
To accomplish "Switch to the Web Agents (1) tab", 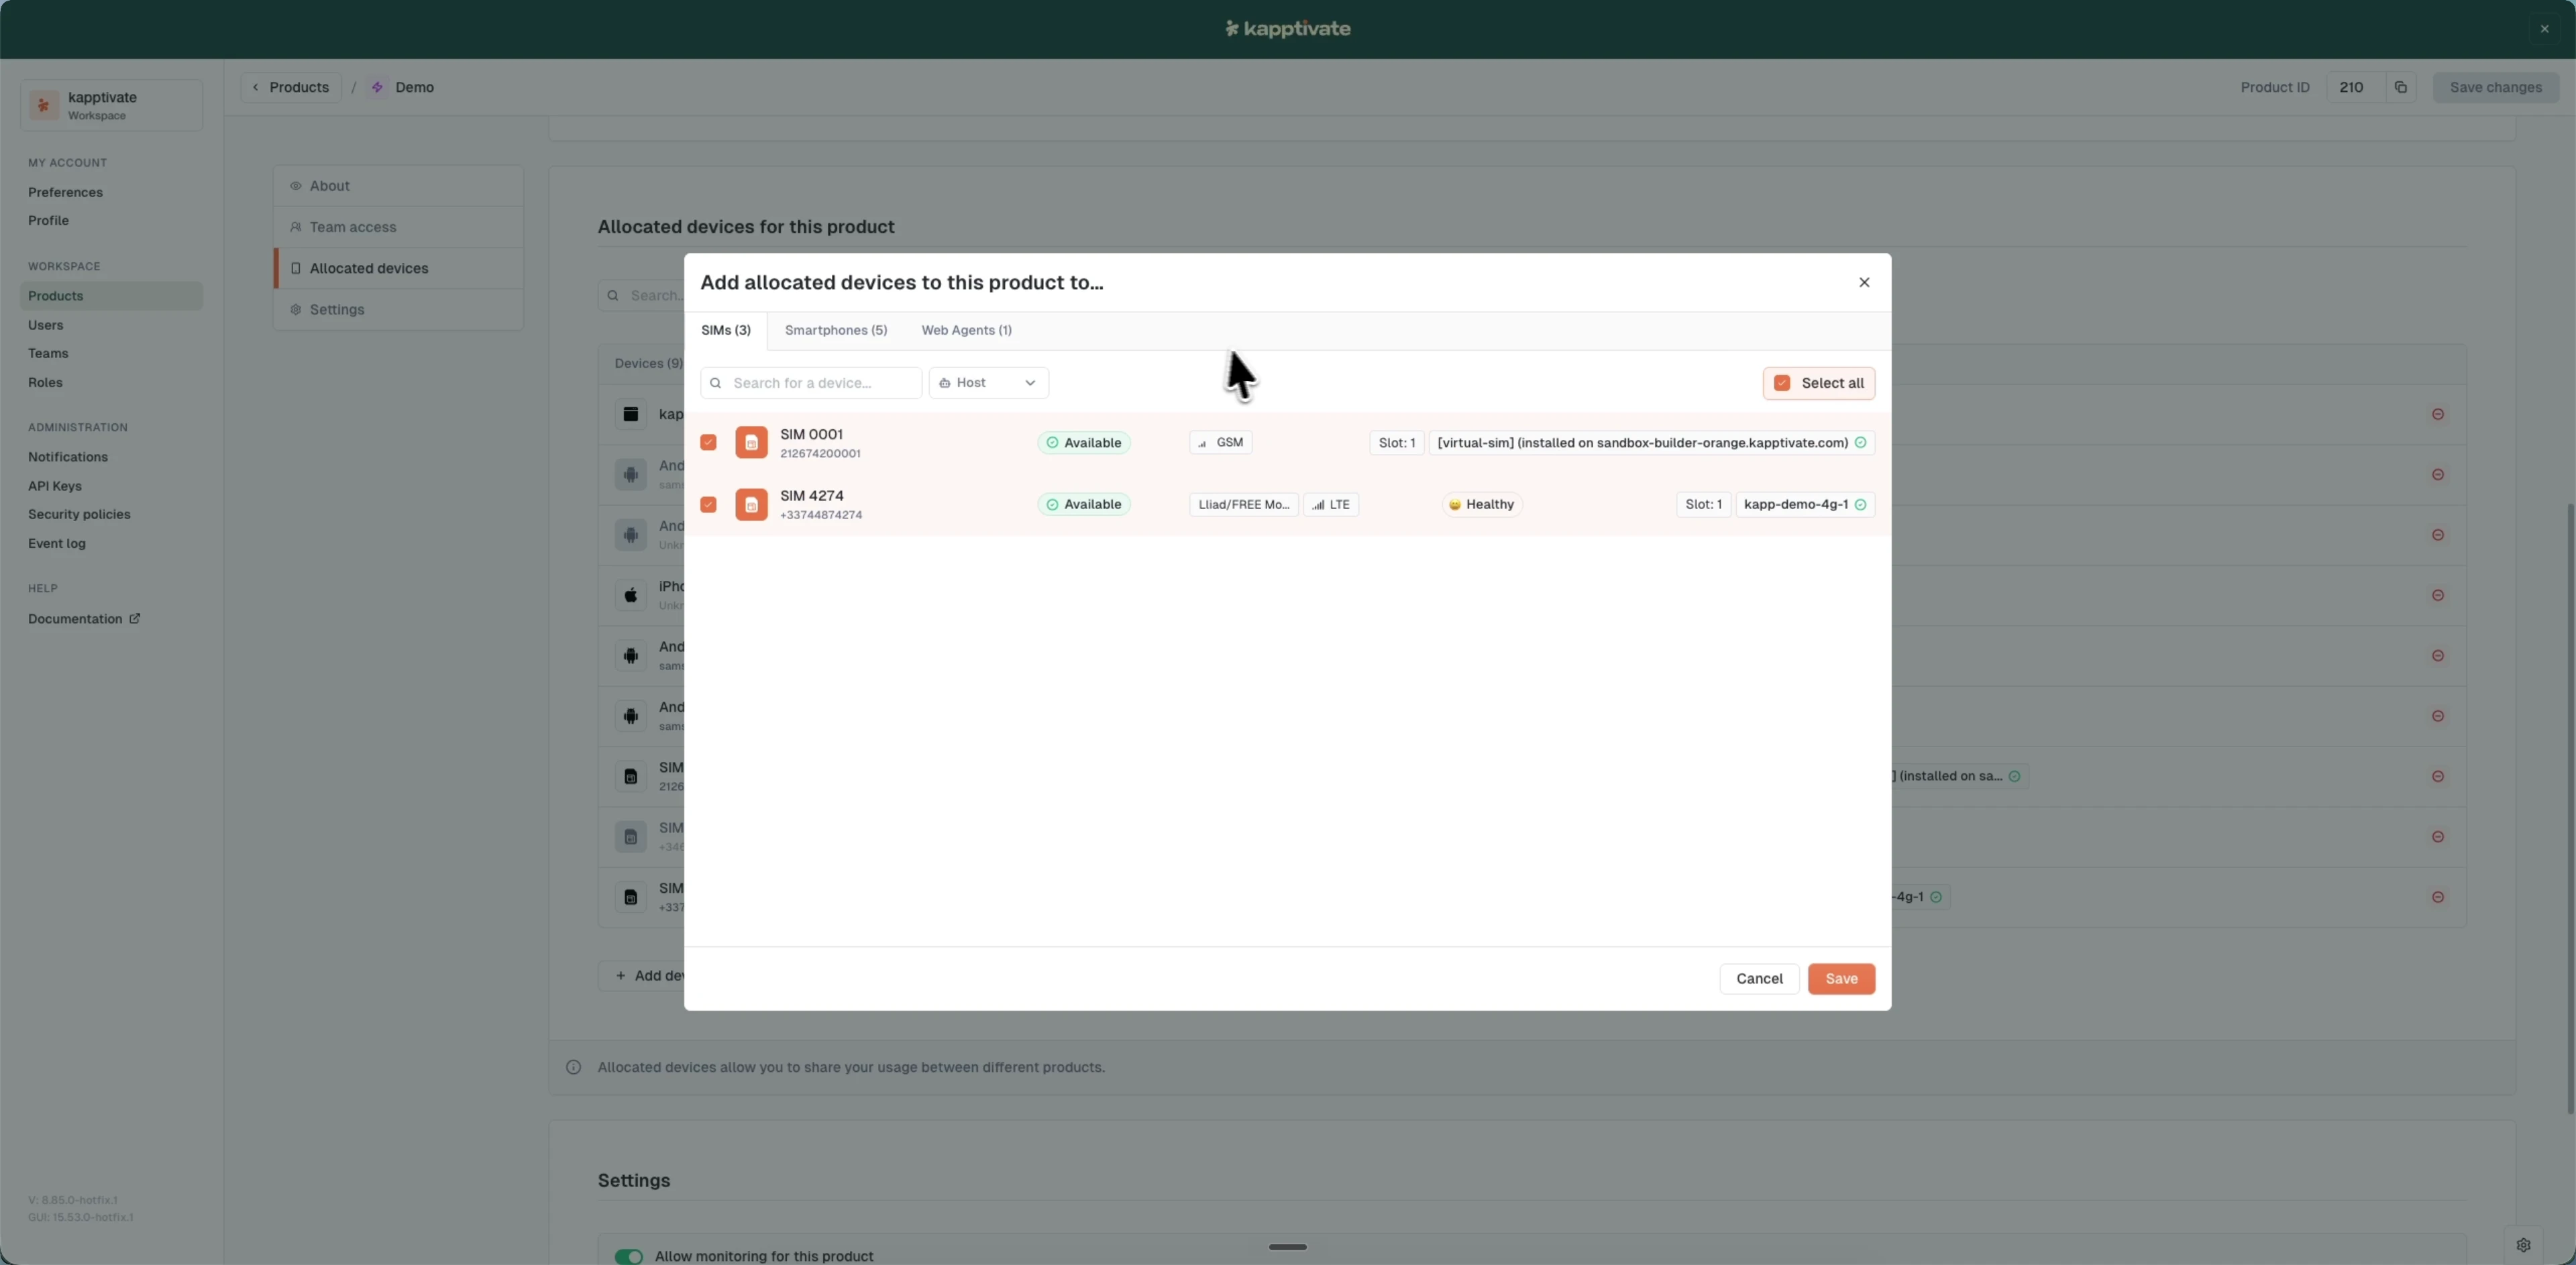I will [966, 331].
